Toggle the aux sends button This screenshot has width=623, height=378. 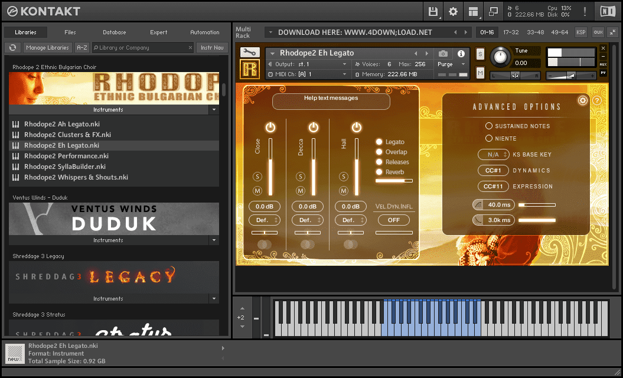coord(598,32)
